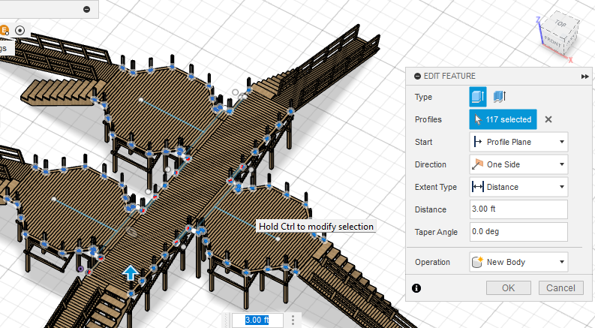
Task: Select the solid Extrude type icon
Action: [x=478, y=97]
